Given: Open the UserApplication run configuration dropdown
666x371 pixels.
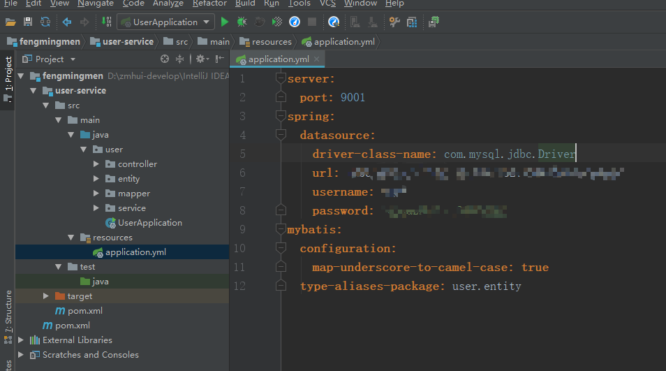Looking at the screenshot, I should (165, 22).
